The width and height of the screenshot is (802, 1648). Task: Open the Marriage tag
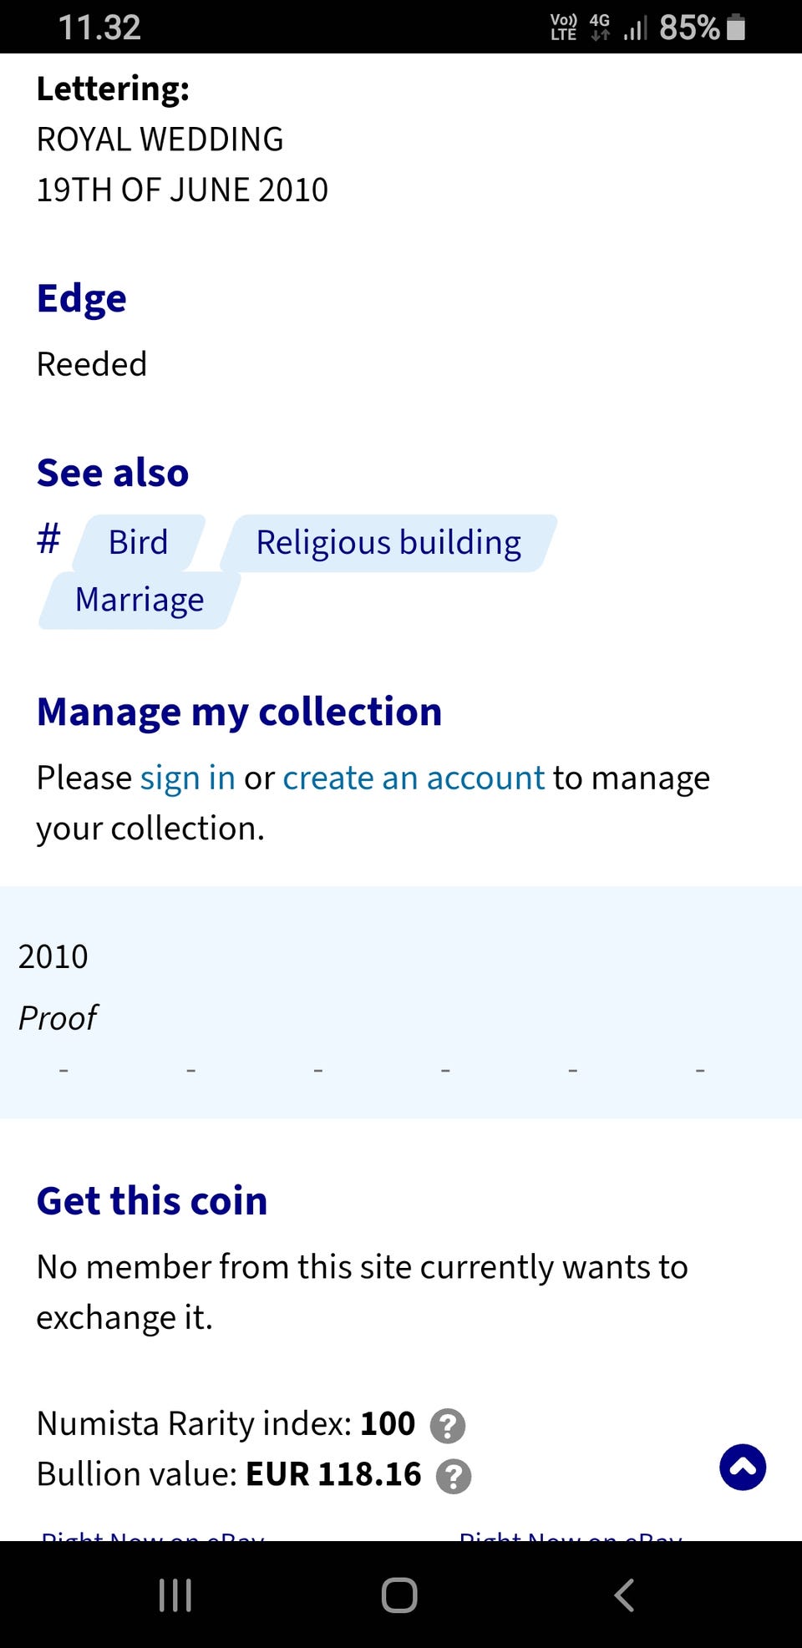(x=140, y=601)
